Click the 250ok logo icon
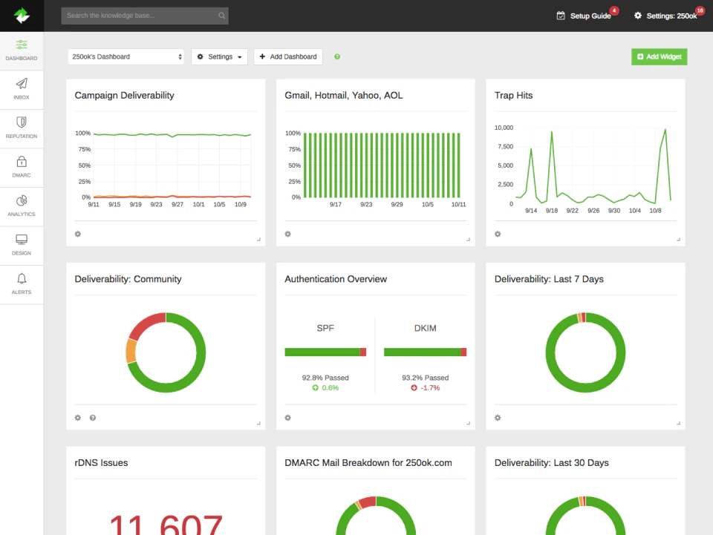Screen dimensions: 713x535 click(x=22, y=16)
